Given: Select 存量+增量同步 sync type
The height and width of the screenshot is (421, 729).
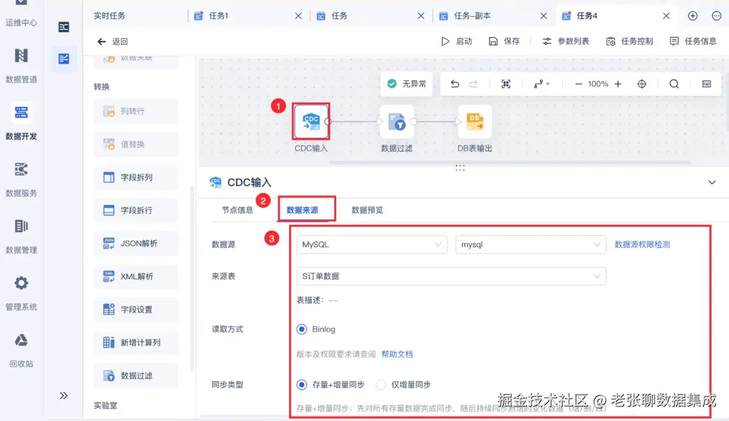Looking at the screenshot, I should (302, 385).
